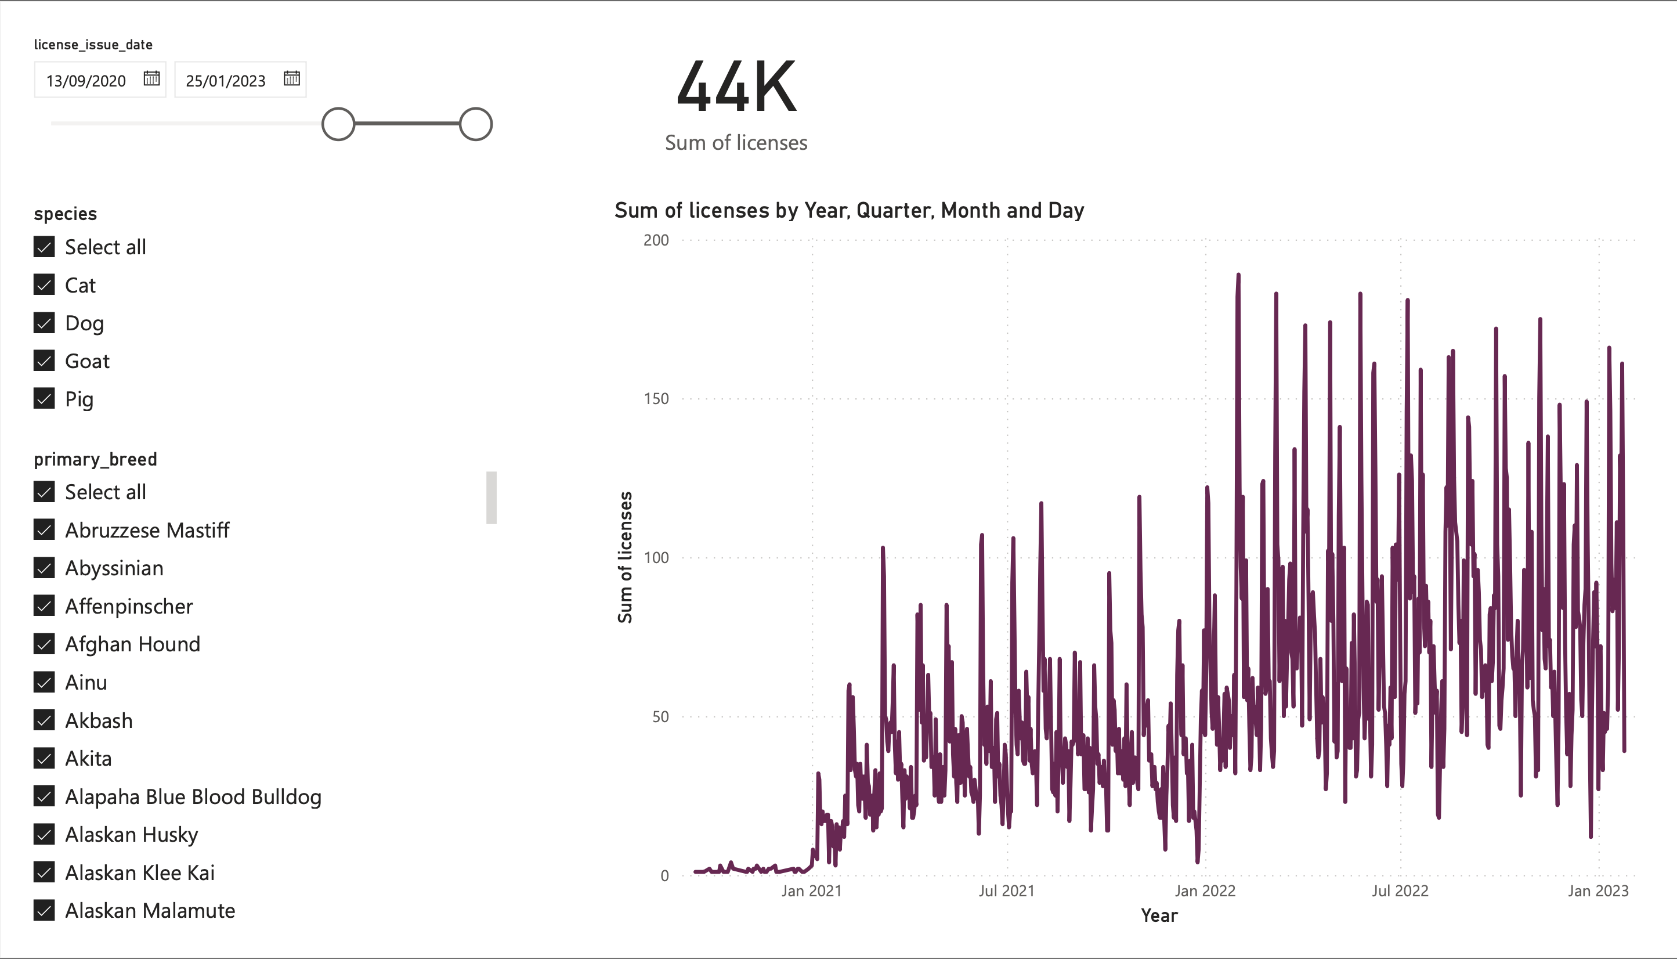Open the end date calendar picker

click(x=292, y=78)
